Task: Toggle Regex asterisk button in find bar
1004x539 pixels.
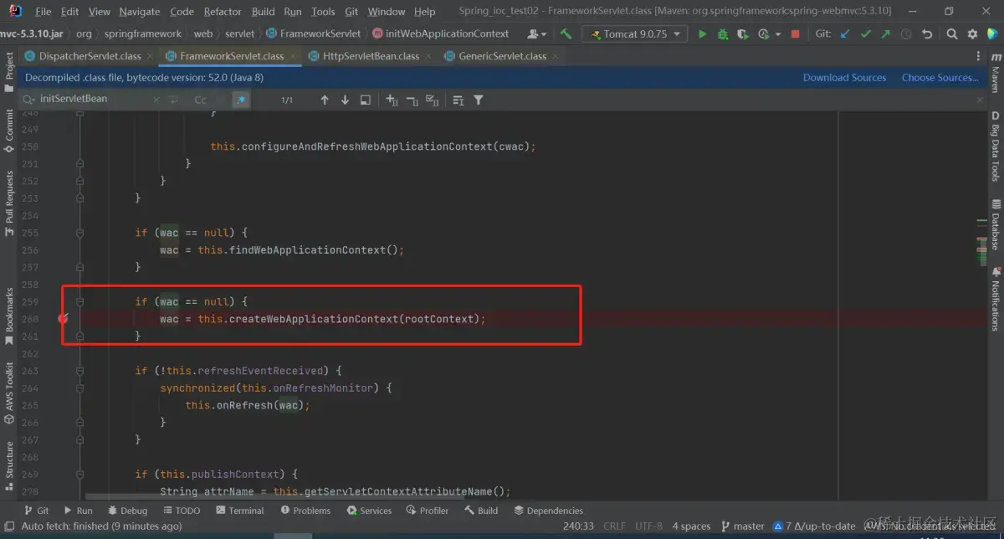Action: pyautogui.click(x=240, y=100)
